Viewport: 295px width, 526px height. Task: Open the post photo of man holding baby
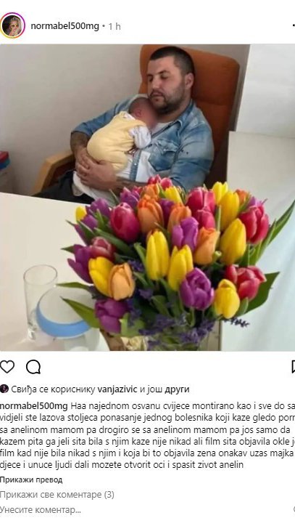(147, 198)
